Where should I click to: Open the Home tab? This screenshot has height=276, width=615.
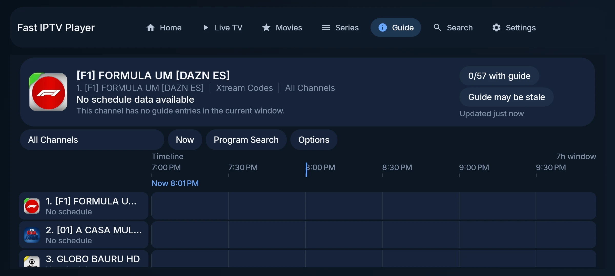[164, 28]
